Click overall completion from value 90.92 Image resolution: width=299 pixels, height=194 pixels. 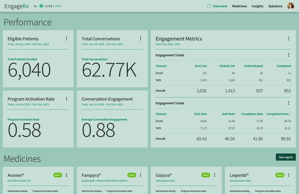286,139
